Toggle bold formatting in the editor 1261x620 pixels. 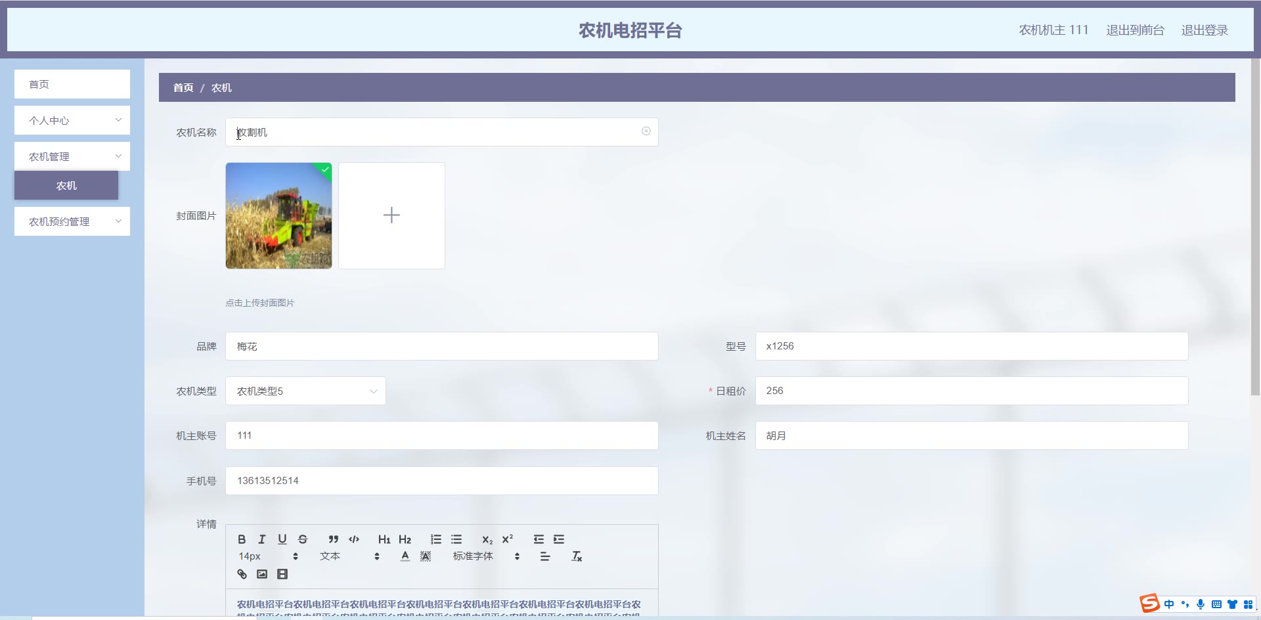point(242,539)
